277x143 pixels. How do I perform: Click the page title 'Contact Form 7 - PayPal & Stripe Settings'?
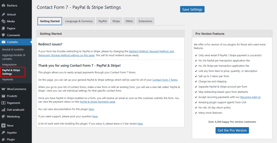pos(79,7)
